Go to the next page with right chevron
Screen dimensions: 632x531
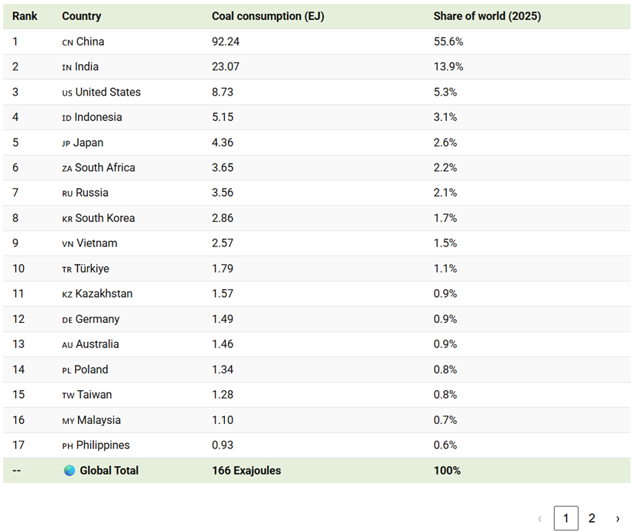point(617,519)
